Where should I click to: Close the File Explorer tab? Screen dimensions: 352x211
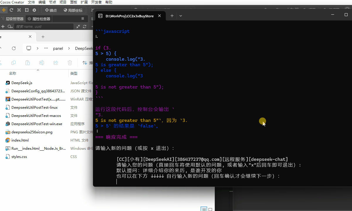point(30,37)
